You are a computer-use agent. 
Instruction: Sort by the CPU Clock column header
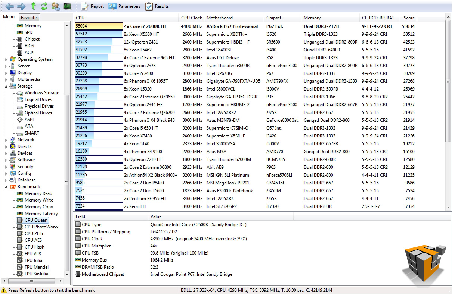(x=192, y=18)
